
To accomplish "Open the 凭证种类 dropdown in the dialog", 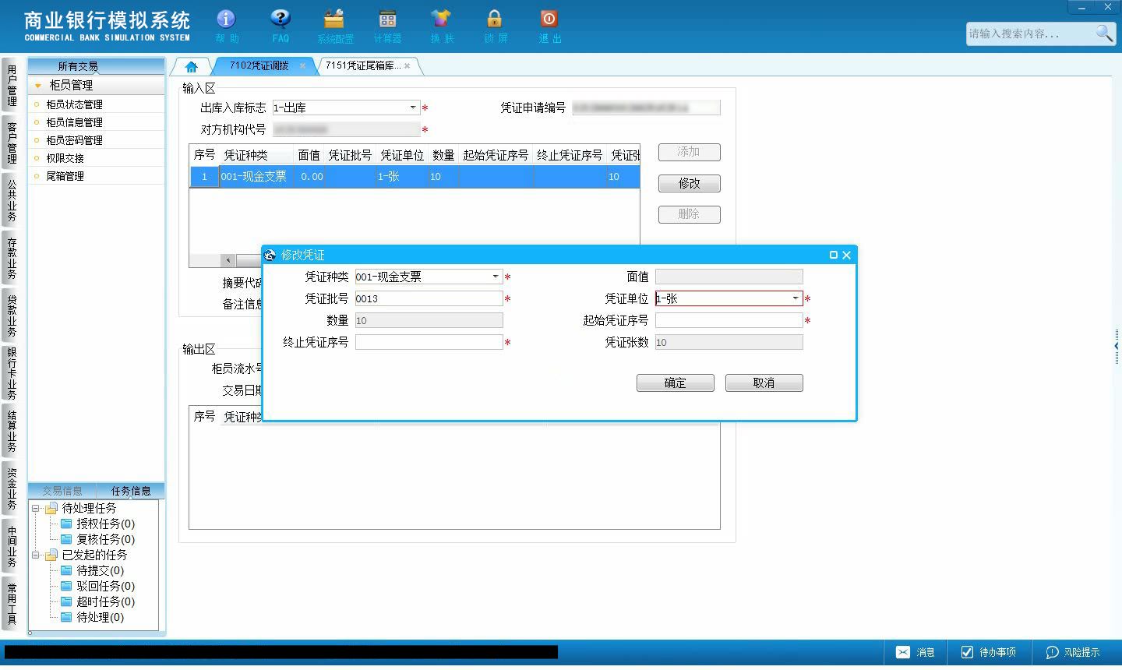I will coord(496,277).
